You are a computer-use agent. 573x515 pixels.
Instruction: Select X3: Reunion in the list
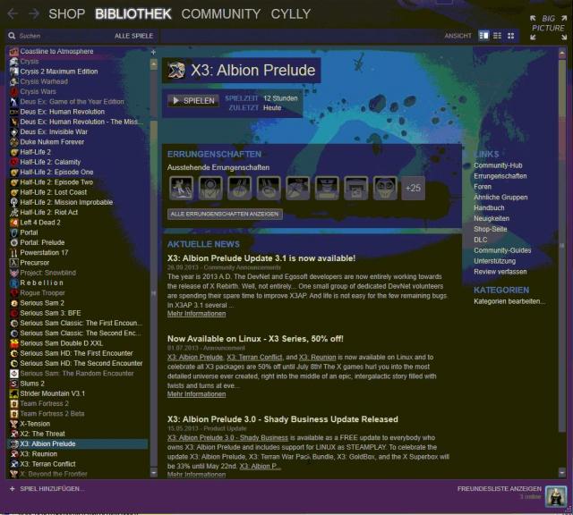click(x=78, y=453)
